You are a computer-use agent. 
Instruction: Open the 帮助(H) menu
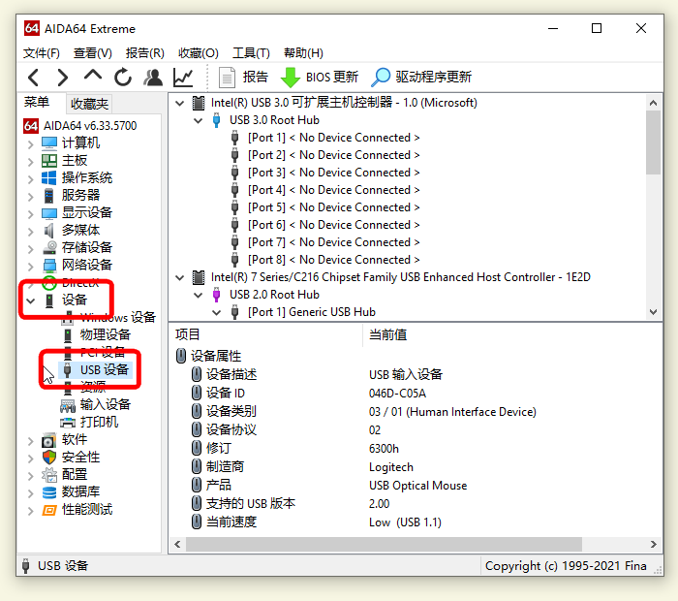(x=303, y=52)
